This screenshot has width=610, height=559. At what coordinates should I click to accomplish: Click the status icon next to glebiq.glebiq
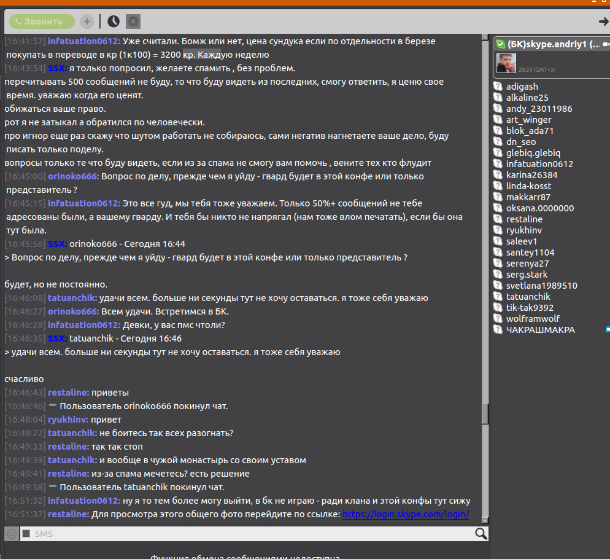498,153
